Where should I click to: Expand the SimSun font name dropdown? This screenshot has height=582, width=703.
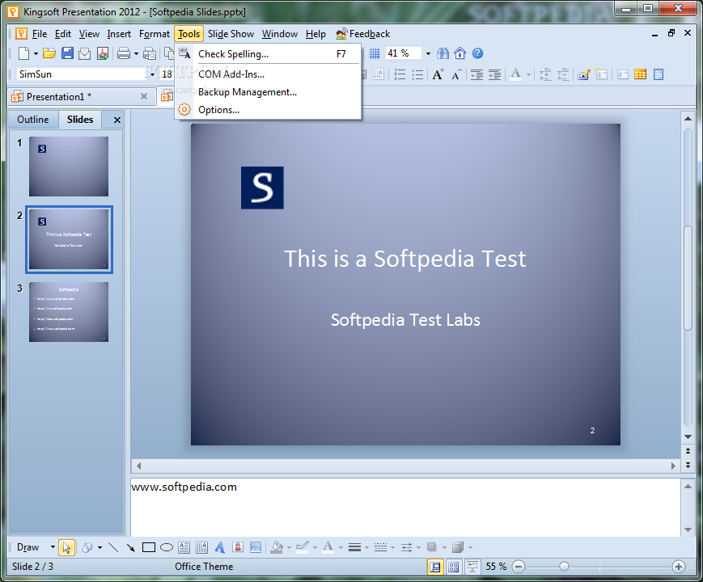point(151,74)
